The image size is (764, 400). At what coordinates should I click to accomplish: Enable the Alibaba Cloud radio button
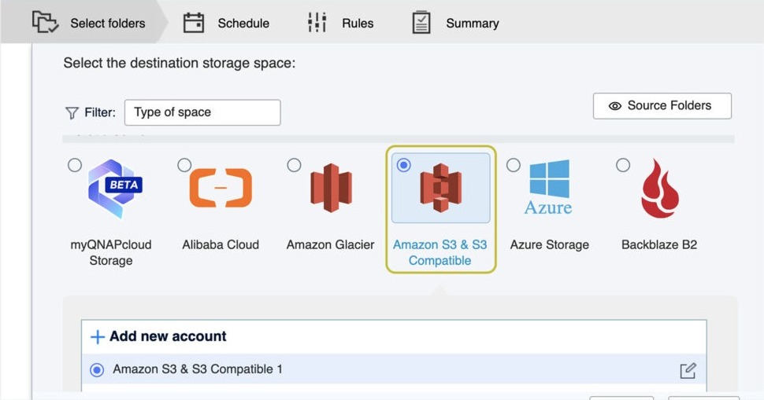coord(184,165)
